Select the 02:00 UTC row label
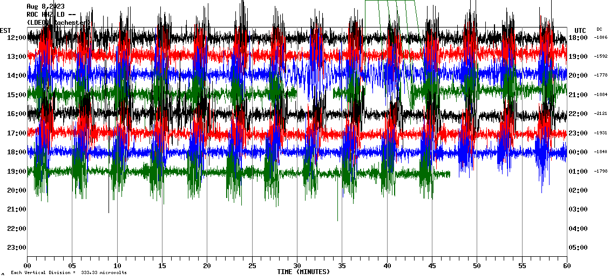The image size is (610, 280). [x=580, y=190]
